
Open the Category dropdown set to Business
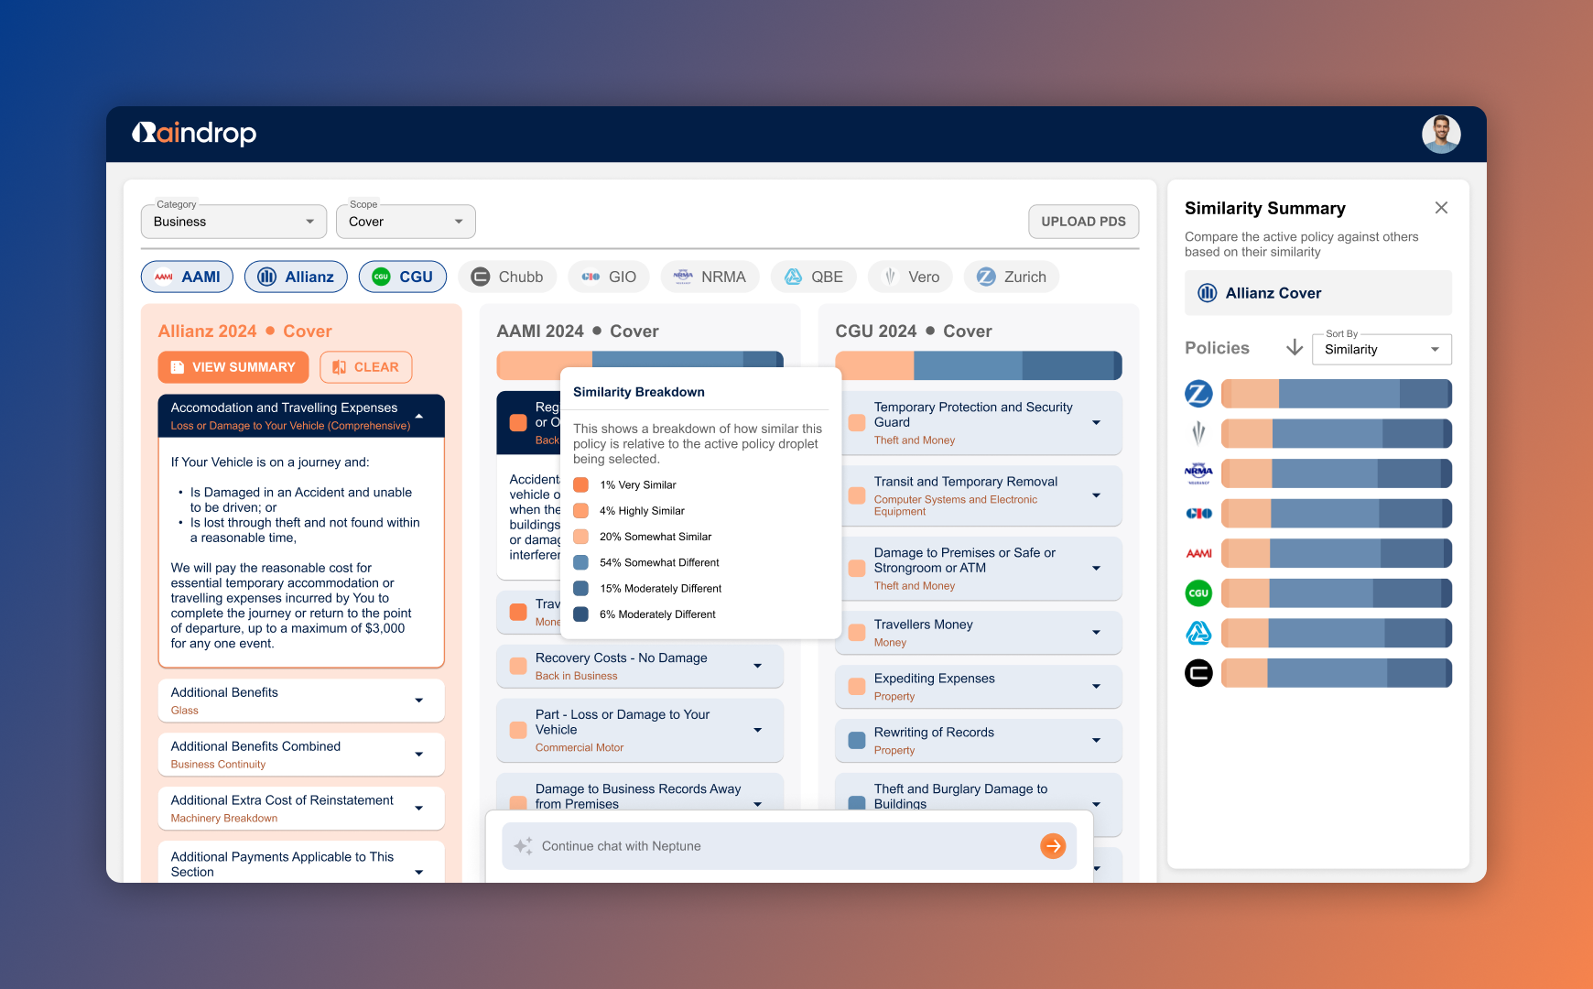click(233, 222)
